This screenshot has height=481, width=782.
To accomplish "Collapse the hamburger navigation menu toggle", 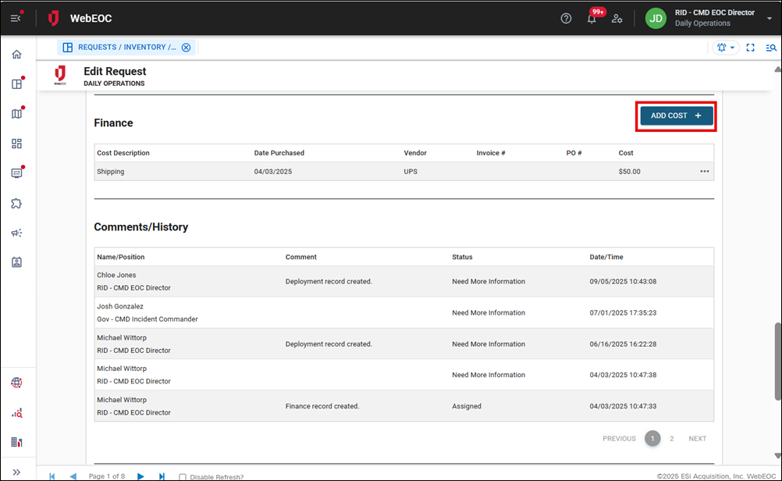I will pos(16,18).
